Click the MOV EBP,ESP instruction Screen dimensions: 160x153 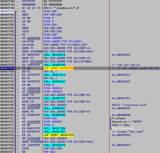point(53,15)
